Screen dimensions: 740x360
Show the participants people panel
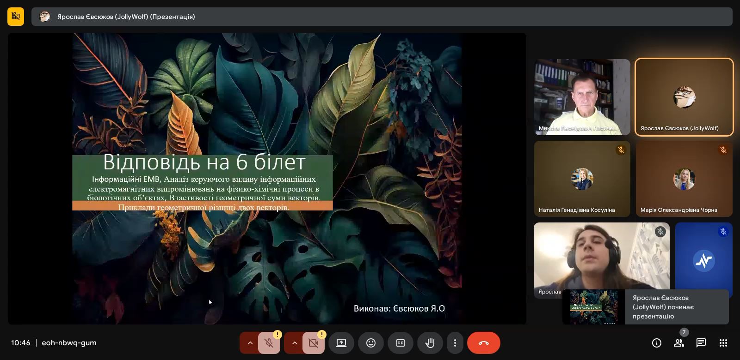tap(678, 343)
